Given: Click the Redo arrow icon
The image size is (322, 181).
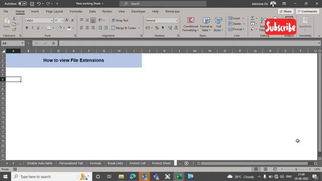Looking at the screenshot, I should [48, 4].
